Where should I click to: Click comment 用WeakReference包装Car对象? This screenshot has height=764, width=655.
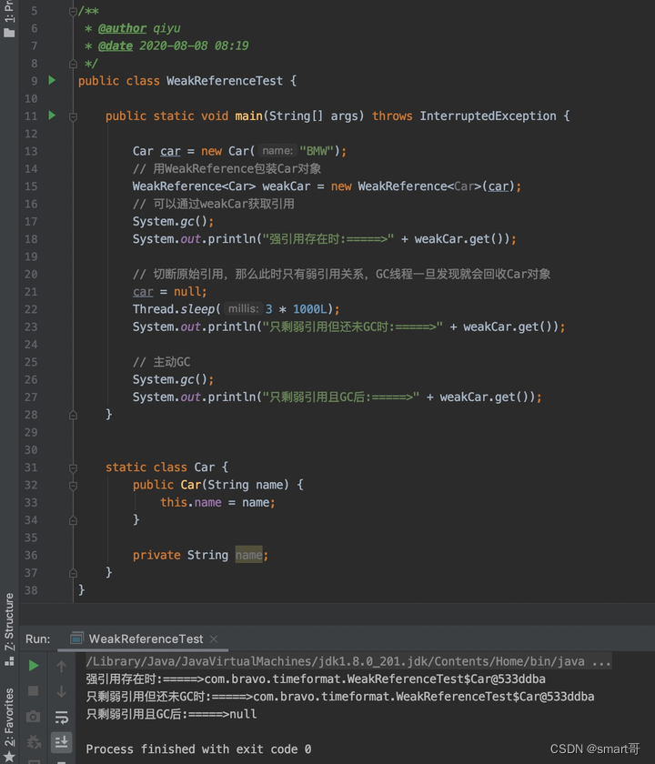227,168
